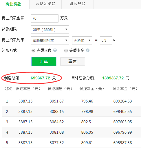Open help icon beside 等额本金
The image size is (141, 149).
point(88,50)
